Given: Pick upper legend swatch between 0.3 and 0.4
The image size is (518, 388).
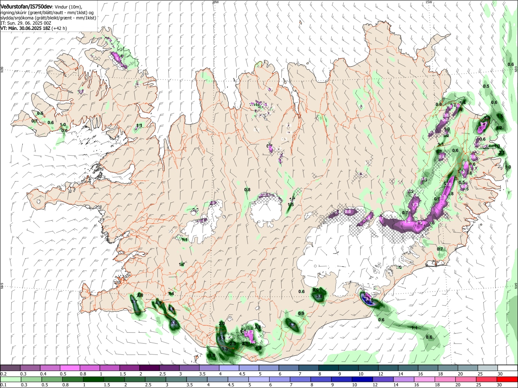Looking at the screenshot, I should coord(30,368).
